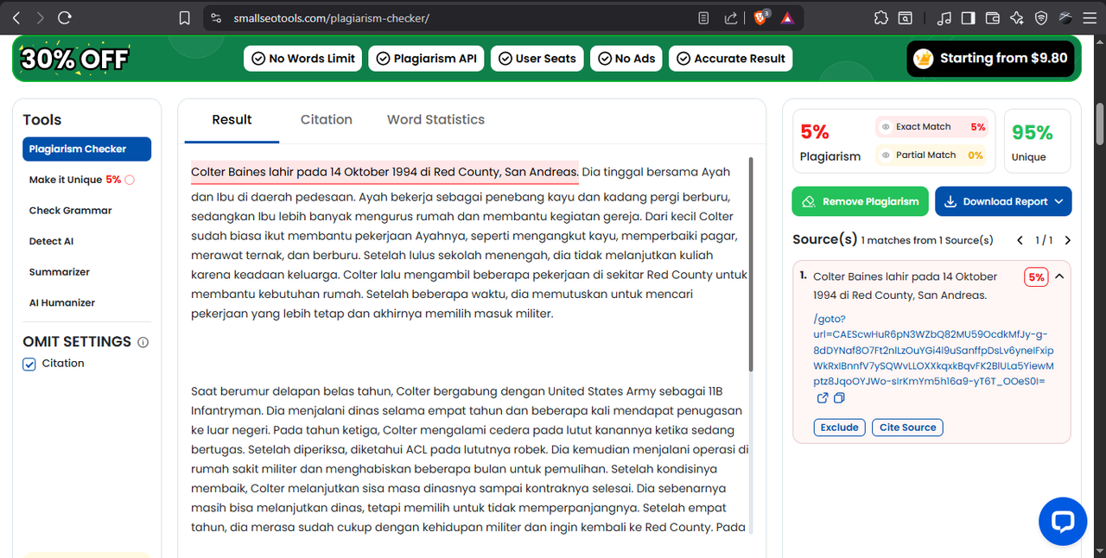This screenshot has height=558, width=1106.
Task: Select Plagiarism Checker in Tools sidebar
Action: [x=86, y=149]
